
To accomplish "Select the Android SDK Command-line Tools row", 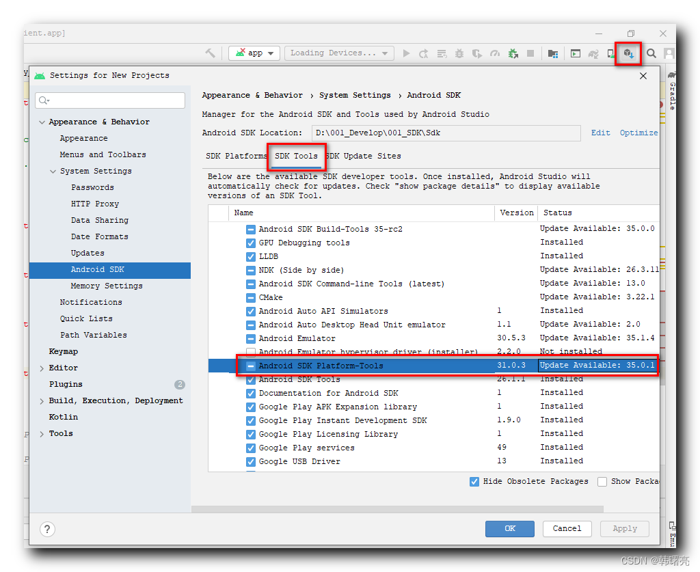I will [x=433, y=284].
